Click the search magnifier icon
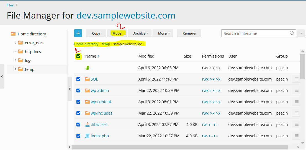The height and width of the screenshot is (150, 306). (x=292, y=33)
